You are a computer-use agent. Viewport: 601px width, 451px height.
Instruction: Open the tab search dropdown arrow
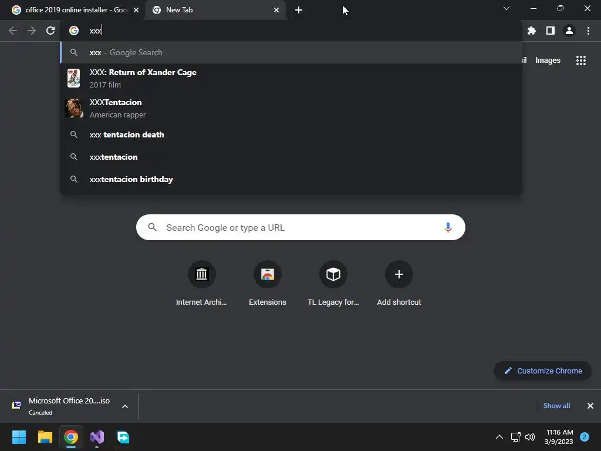507,8
